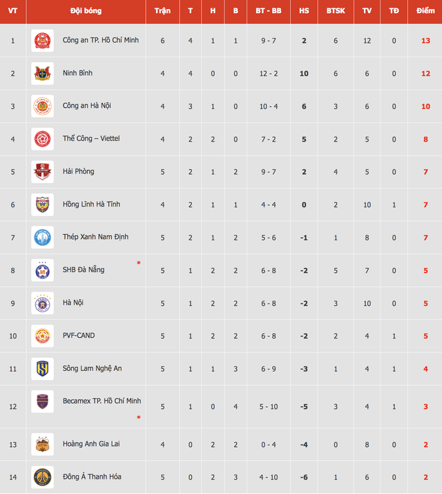Click the Hoàng Anh Gia Lai logo

pyautogui.click(x=42, y=444)
